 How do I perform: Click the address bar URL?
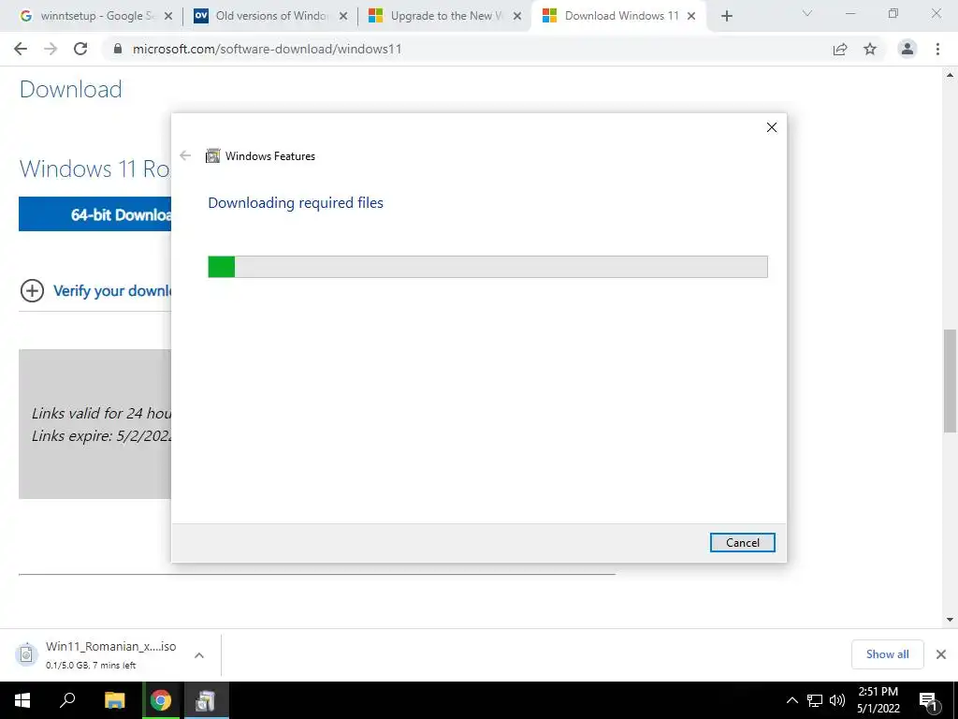(267, 49)
